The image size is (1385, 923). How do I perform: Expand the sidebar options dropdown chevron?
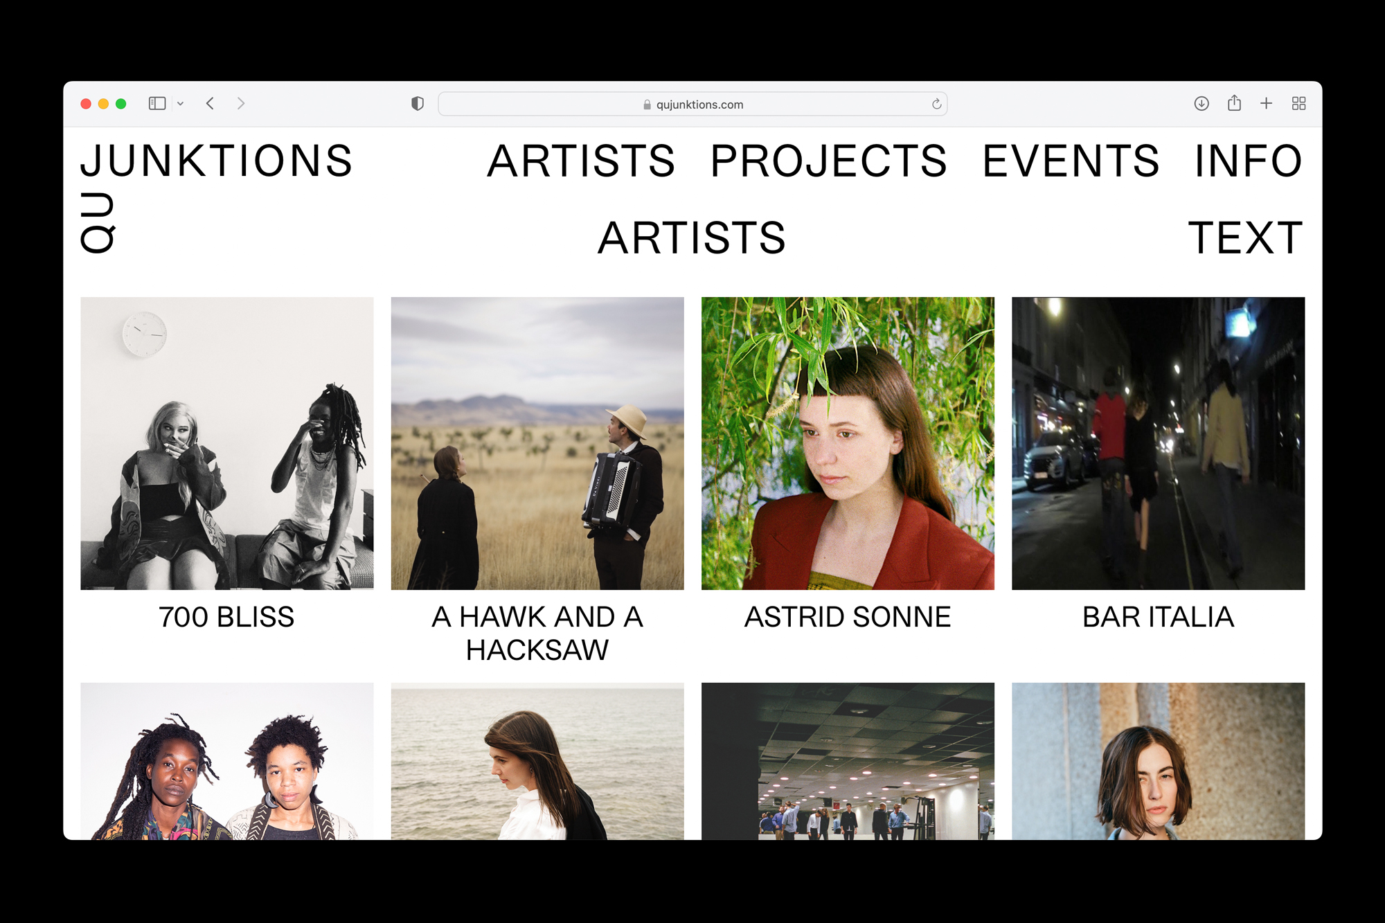[x=180, y=104]
